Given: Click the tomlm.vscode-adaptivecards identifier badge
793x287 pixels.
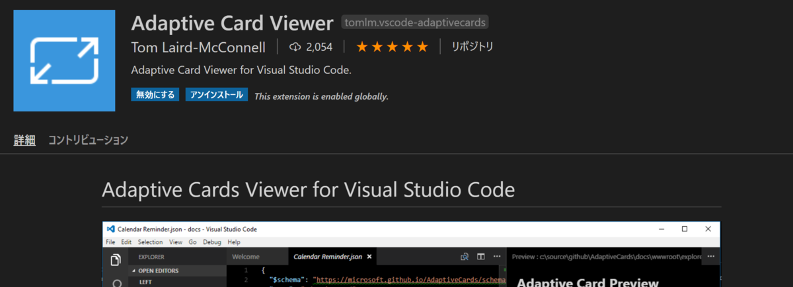Looking at the screenshot, I should [416, 22].
